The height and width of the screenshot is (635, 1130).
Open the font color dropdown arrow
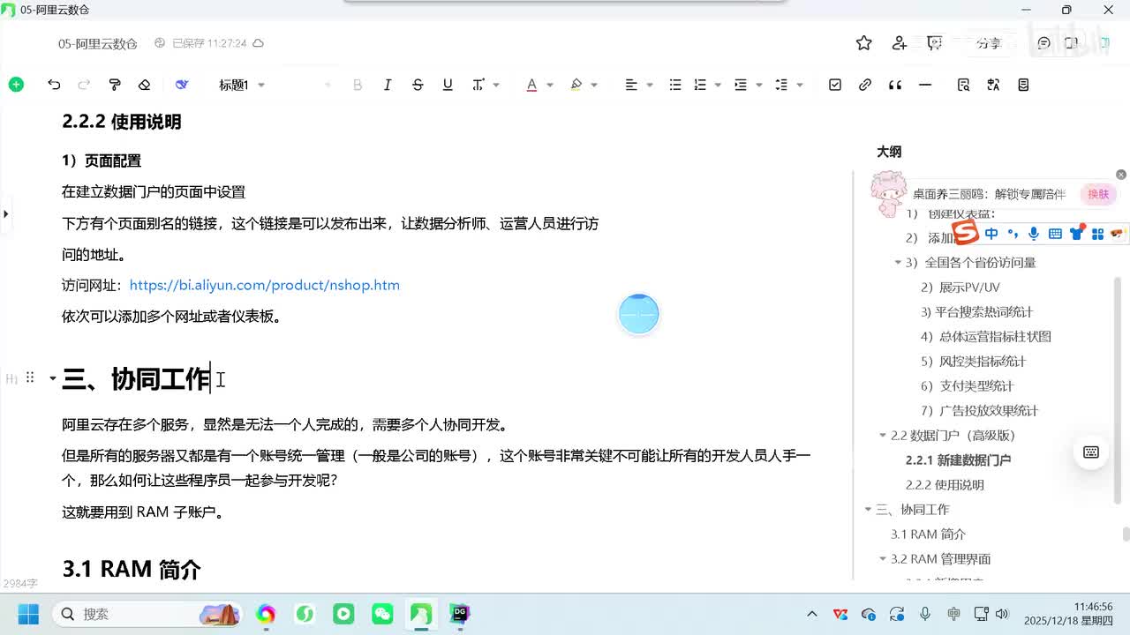pos(549,85)
